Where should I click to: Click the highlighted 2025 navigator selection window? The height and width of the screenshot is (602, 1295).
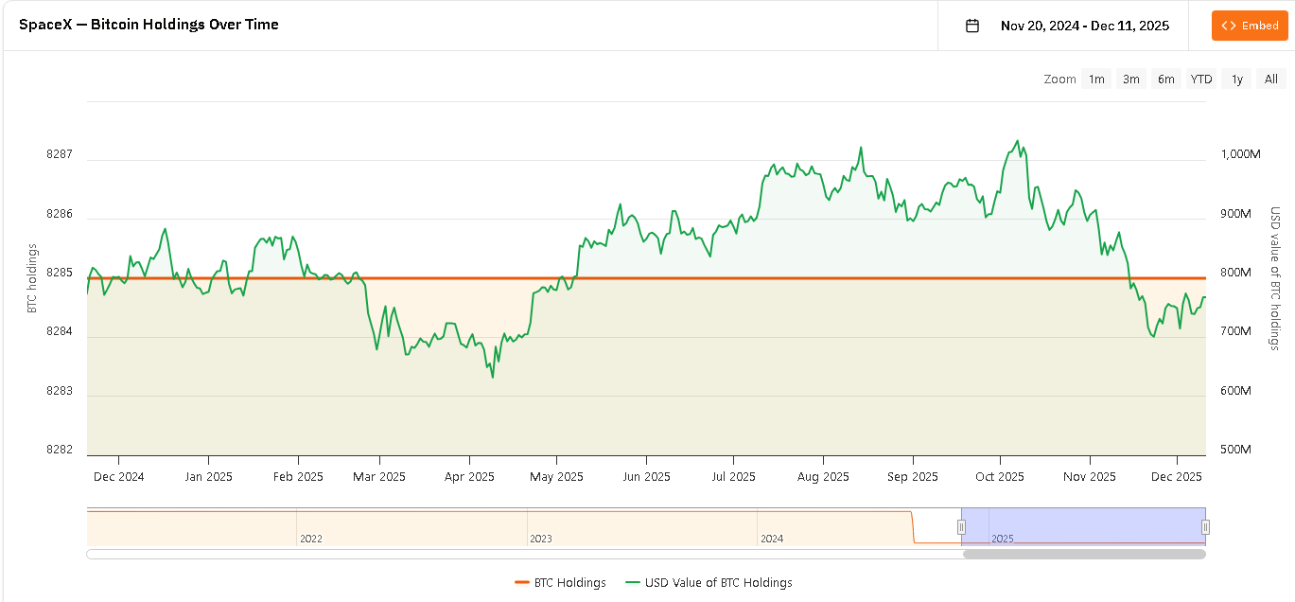click(1084, 526)
